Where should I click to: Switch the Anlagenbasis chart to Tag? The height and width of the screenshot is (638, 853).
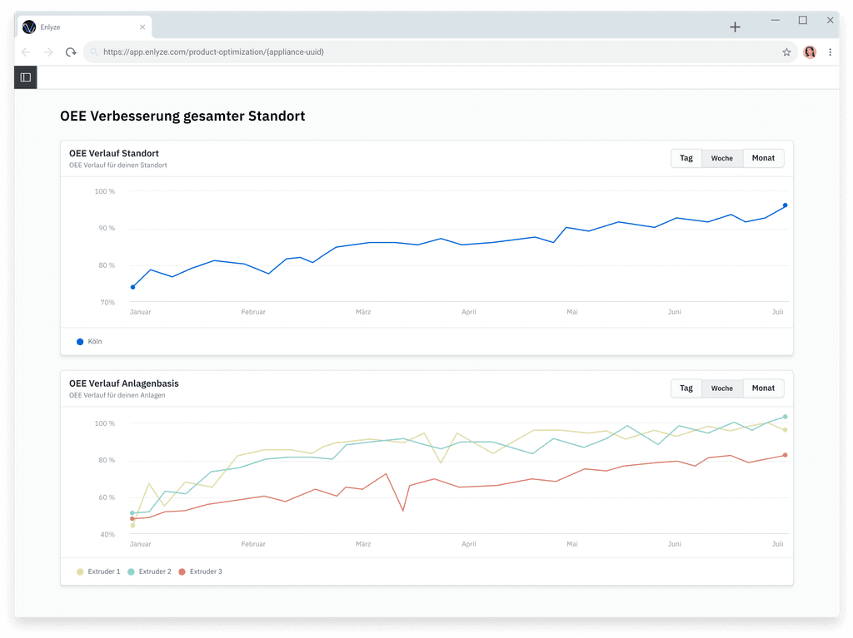pyautogui.click(x=686, y=388)
